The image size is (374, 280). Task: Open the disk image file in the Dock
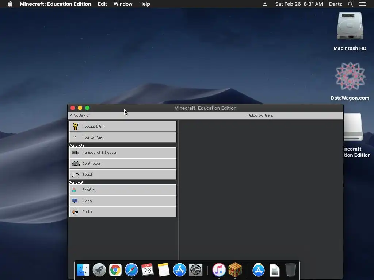tap(275, 270)
